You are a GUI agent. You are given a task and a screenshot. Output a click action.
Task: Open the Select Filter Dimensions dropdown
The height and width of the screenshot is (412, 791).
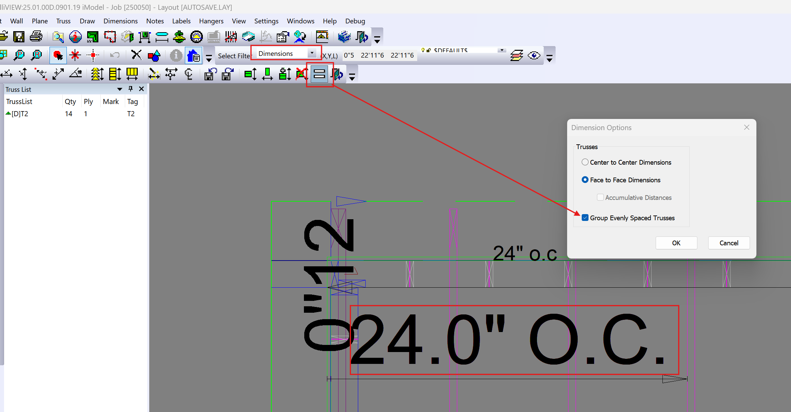[312, 53]
